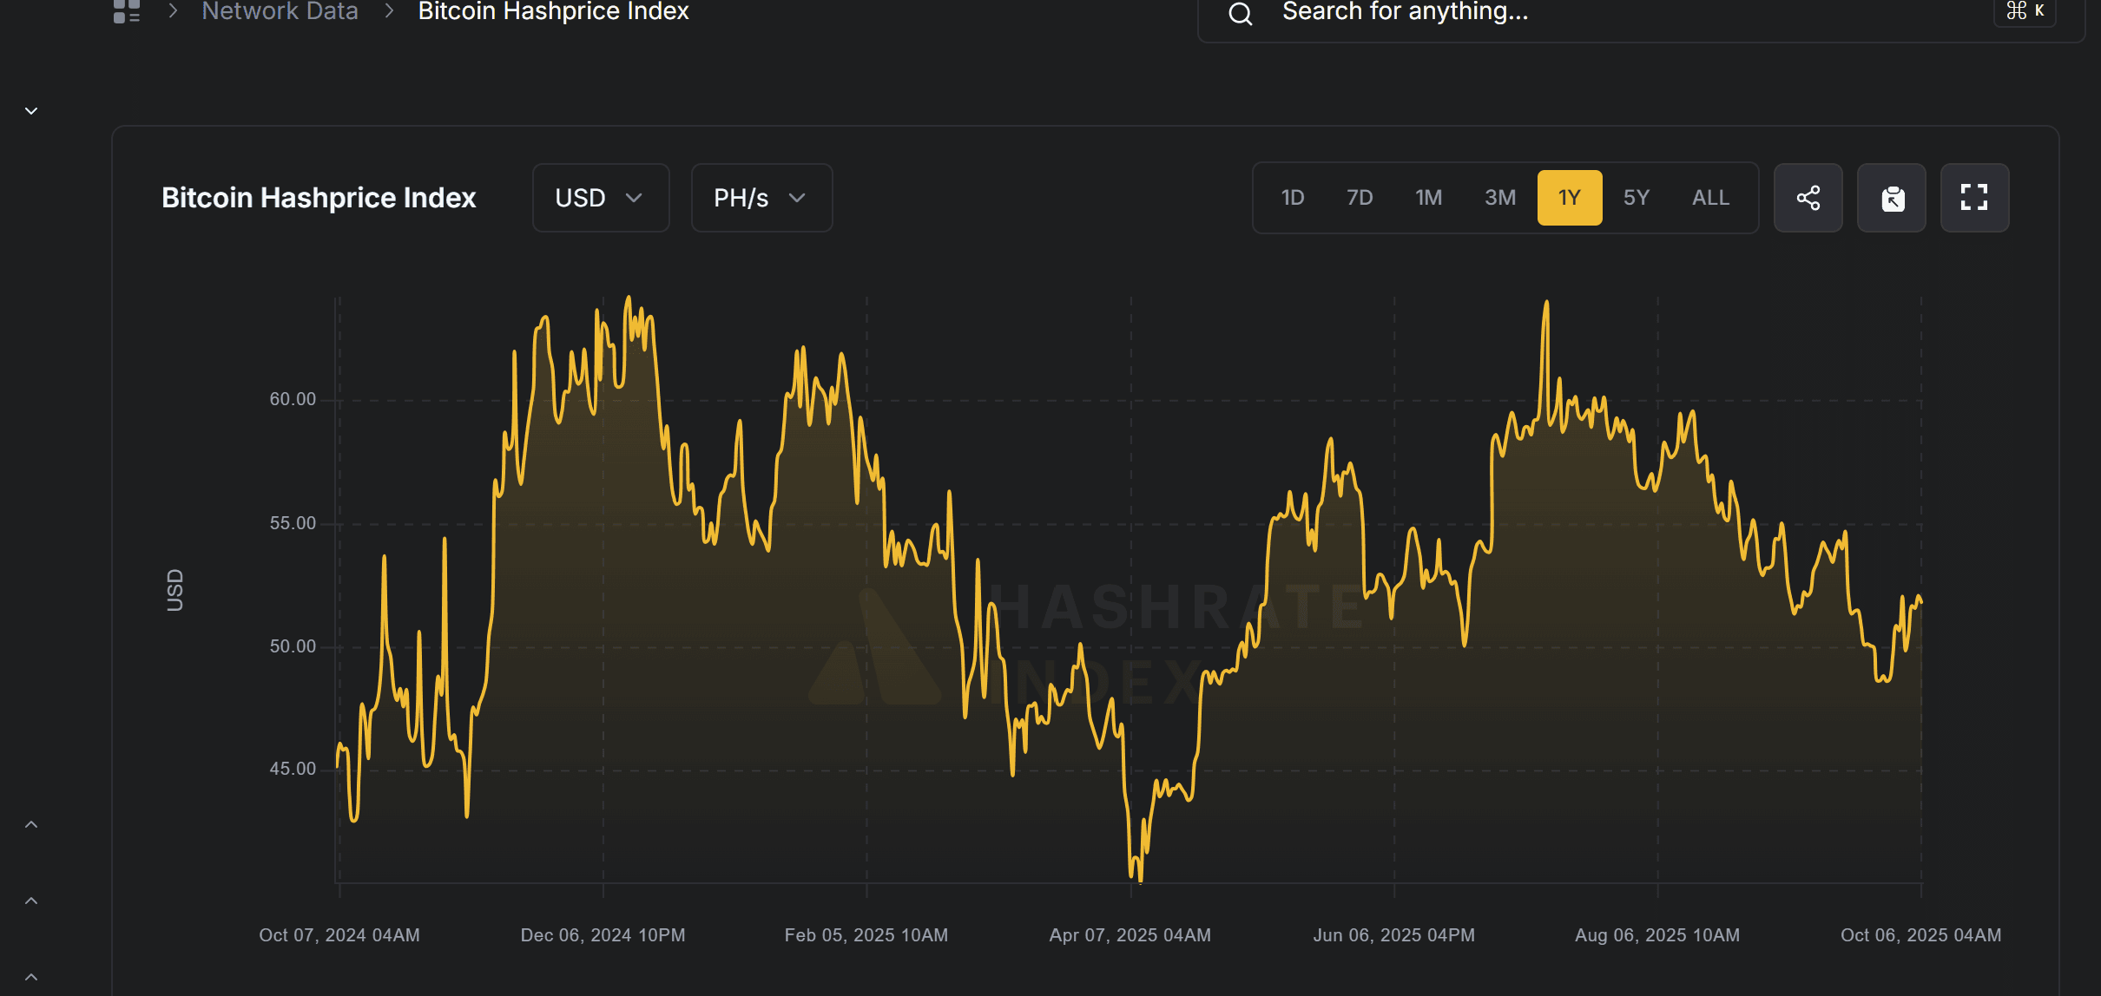Open the USD currency dropdown
This screenshot has height=996, width=2101.
point(600,198)
